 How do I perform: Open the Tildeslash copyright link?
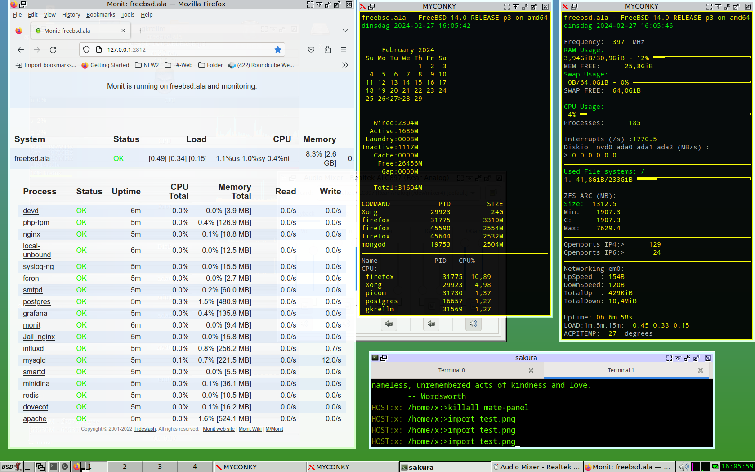(x=144, y=429)
